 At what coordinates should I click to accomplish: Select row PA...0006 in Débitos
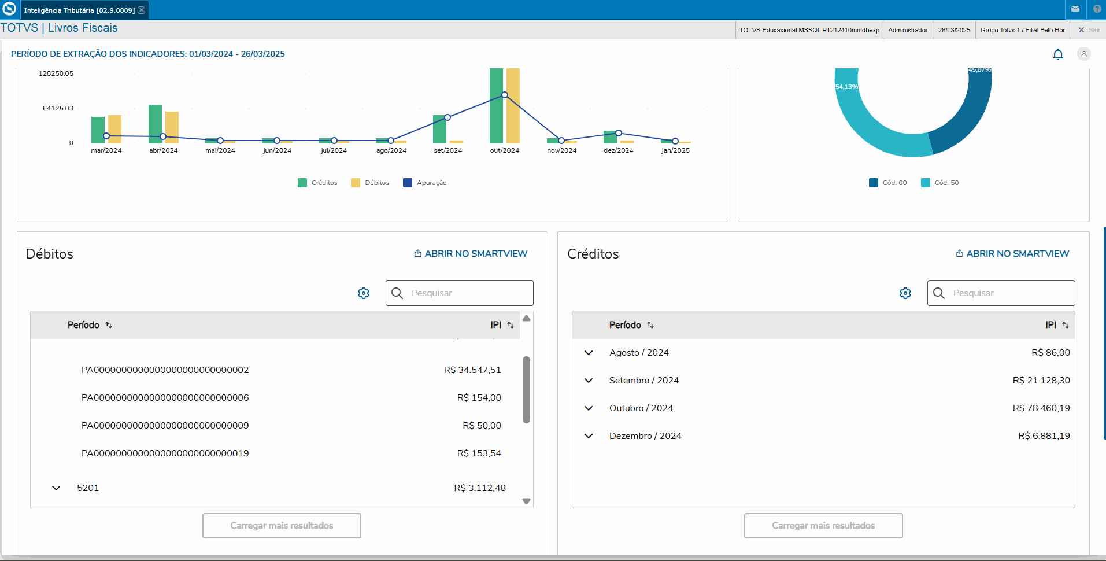click(275, 398)
